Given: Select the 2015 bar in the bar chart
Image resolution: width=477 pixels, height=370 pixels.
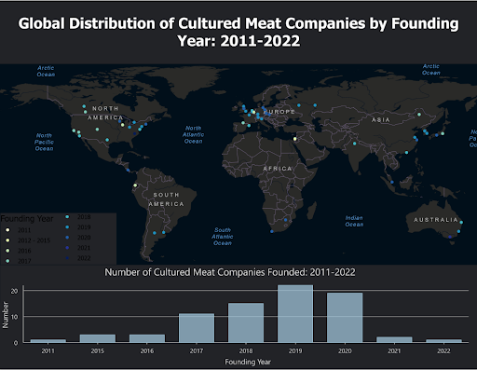Looking at the screenshot, I should point(98,338).
